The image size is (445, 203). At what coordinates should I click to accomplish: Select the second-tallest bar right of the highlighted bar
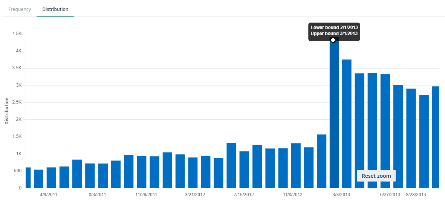pos(347,124)
